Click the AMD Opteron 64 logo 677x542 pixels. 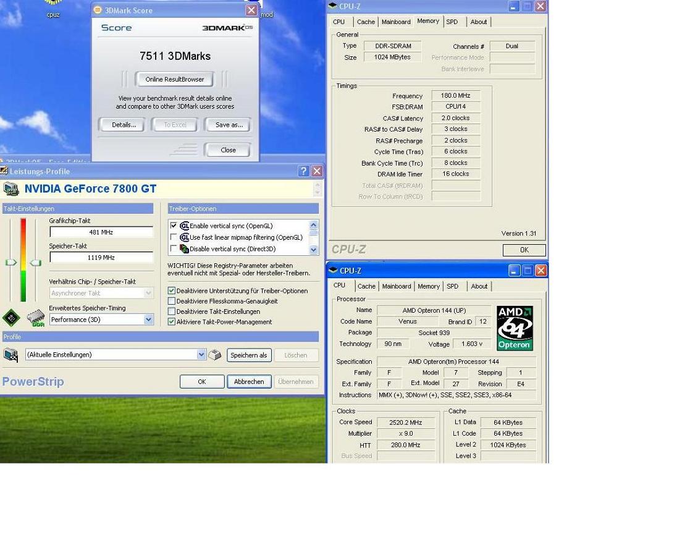click(x=515, y=328)
